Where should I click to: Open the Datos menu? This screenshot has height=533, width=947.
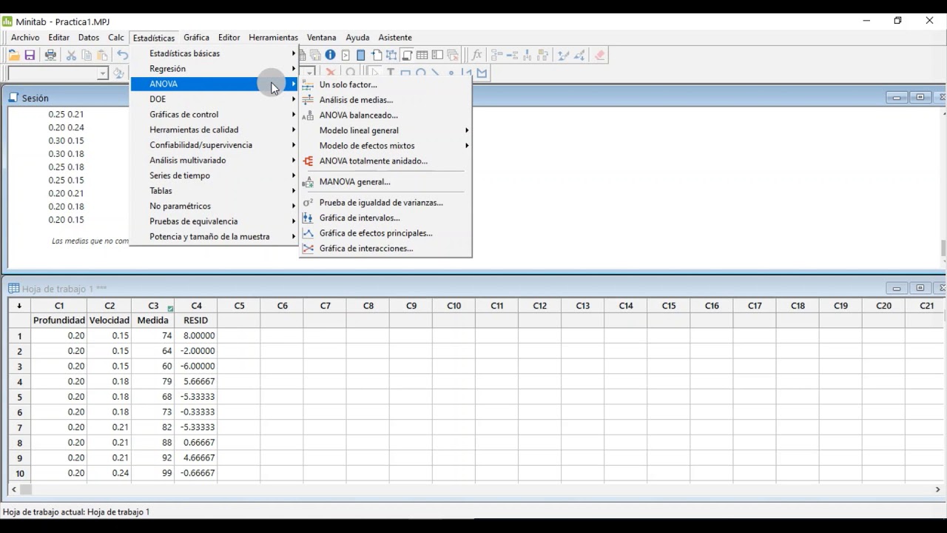89,37
